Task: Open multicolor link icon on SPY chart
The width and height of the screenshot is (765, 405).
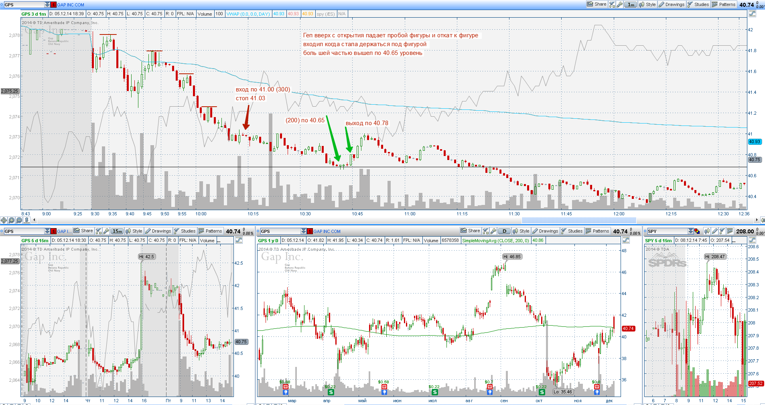Action: pos(697,231)
